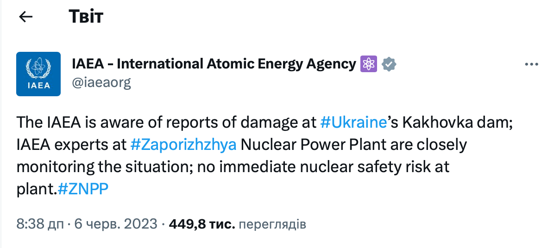Click the verified checkmark badge
Screen dimensions: 554x248
click(x=389, y=64)
